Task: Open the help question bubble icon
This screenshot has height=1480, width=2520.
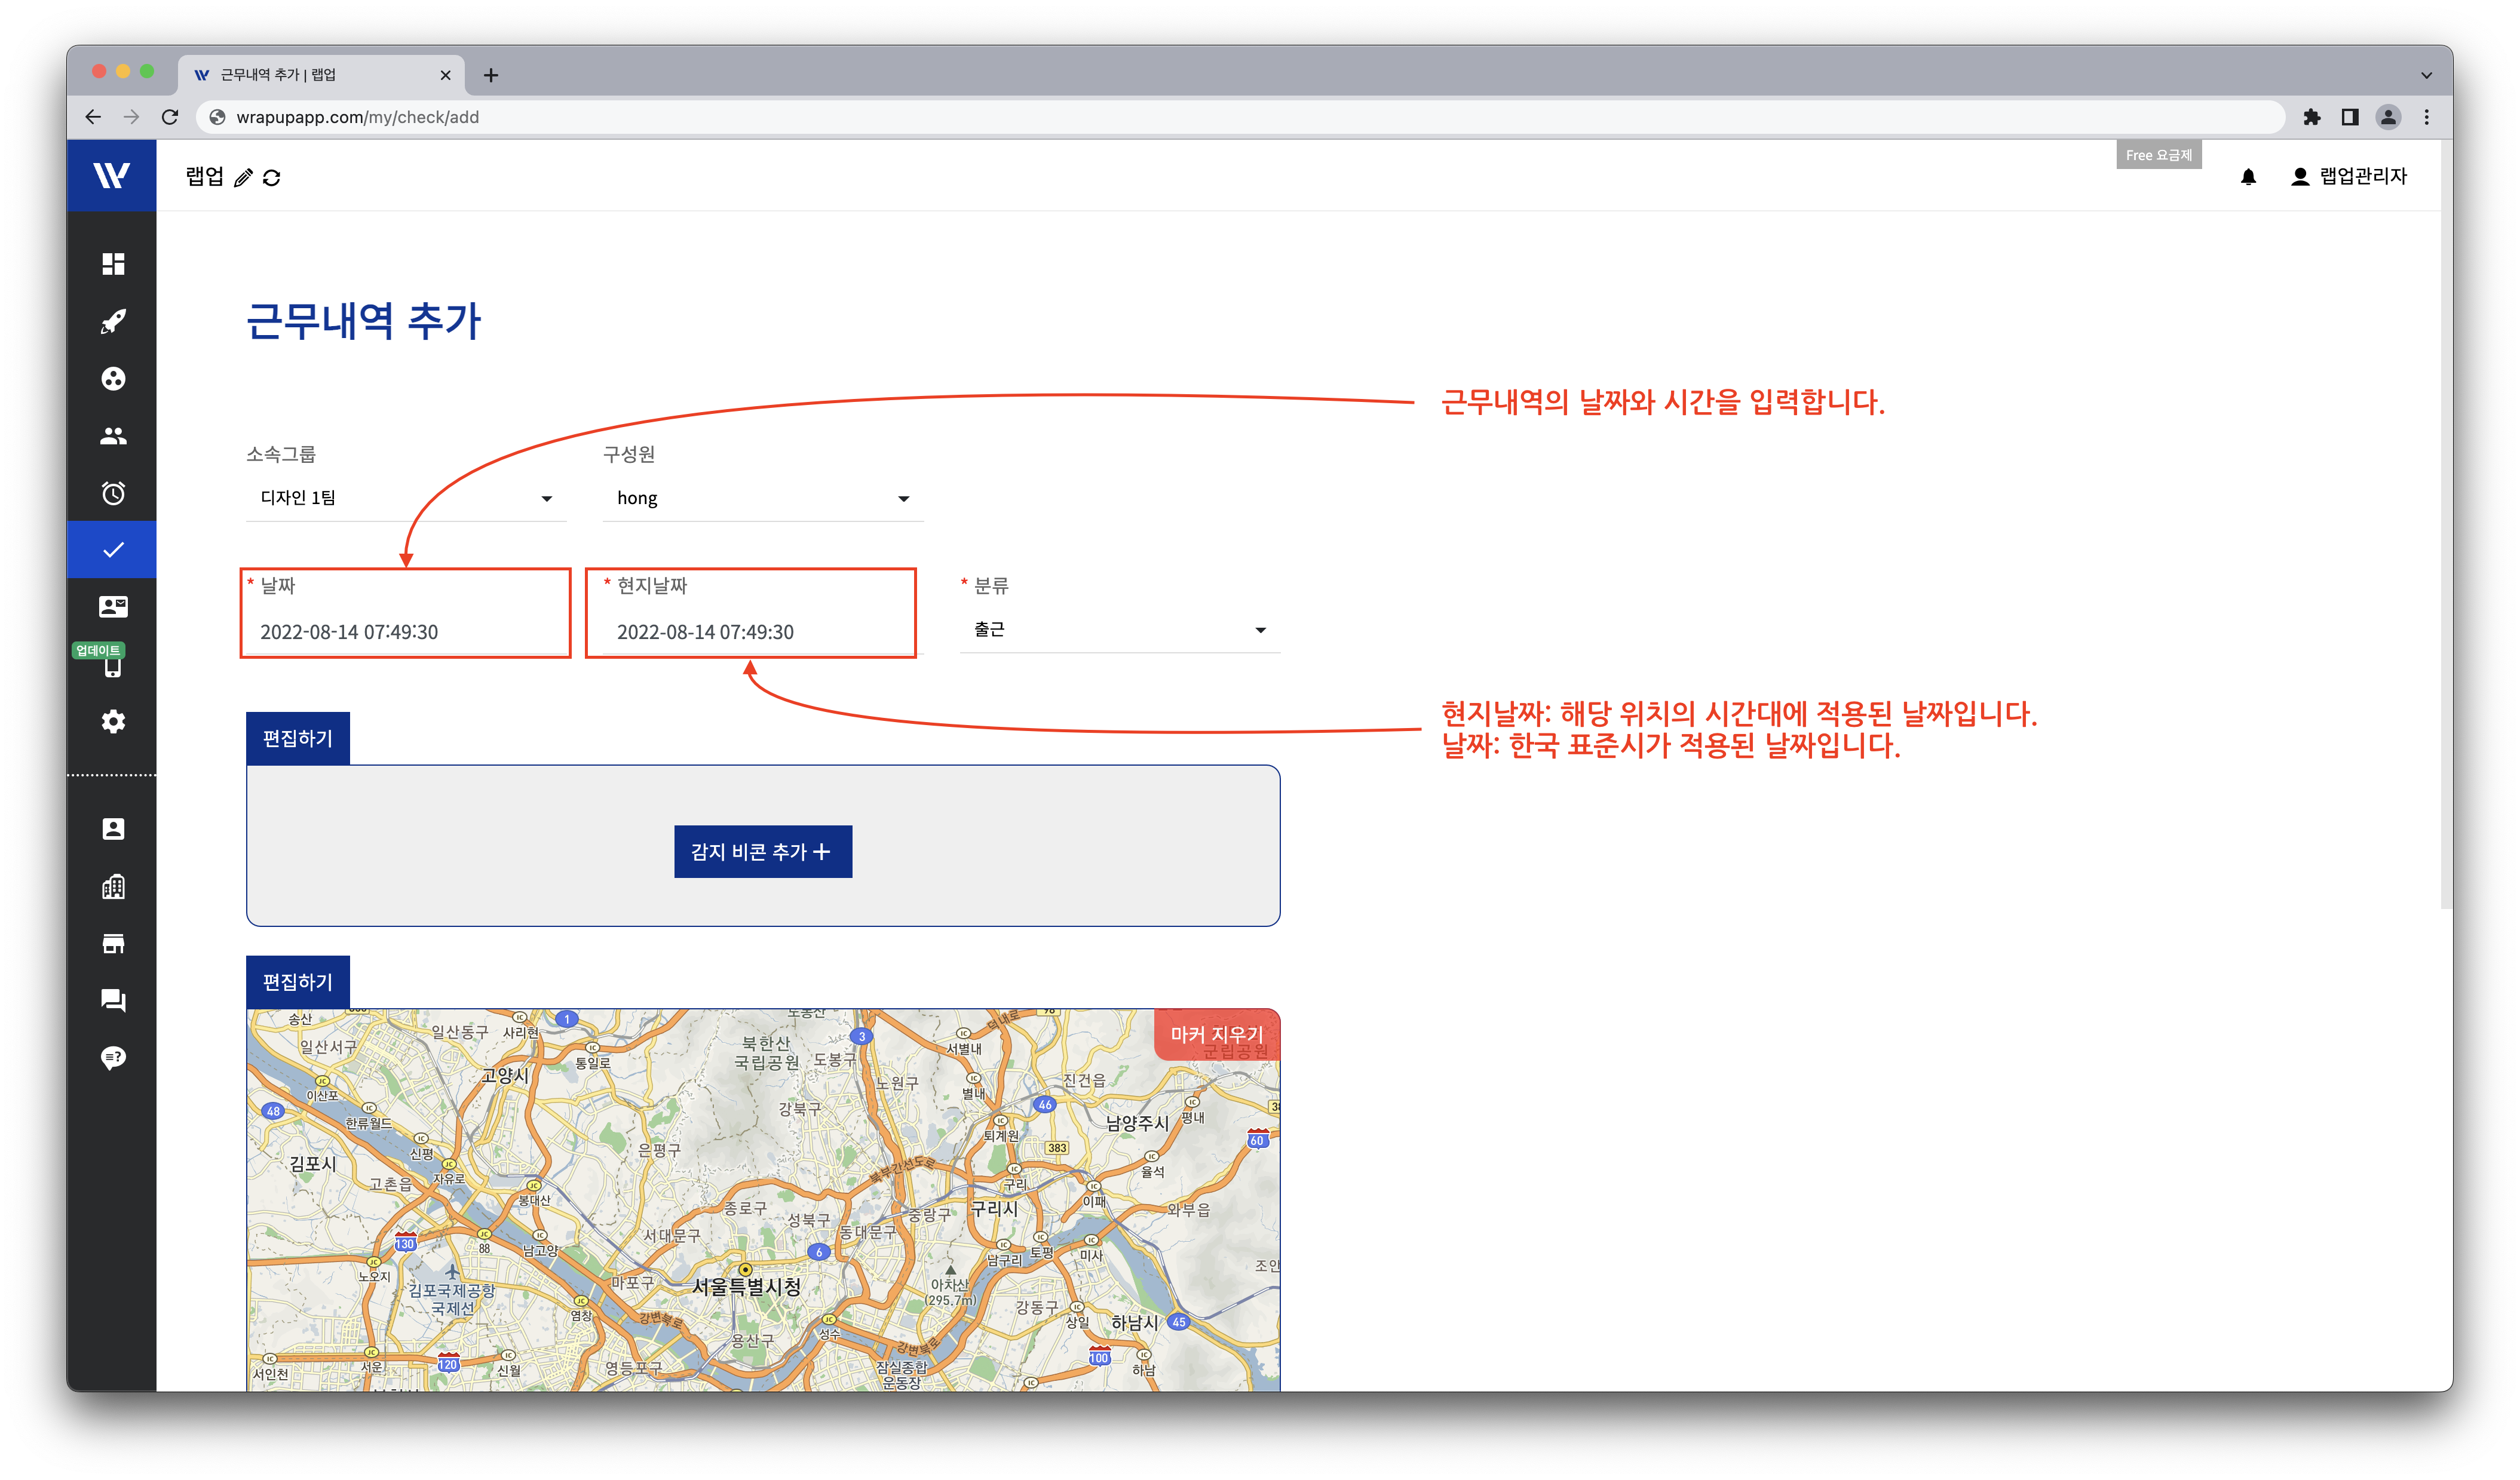Action: point(113,1058)
